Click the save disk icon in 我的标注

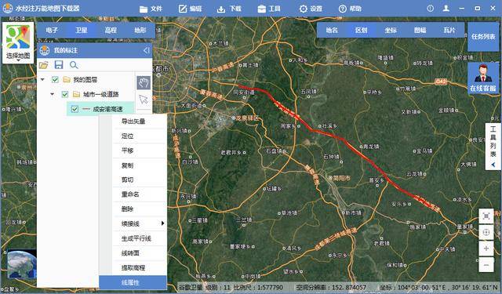(x=59, y=65)
